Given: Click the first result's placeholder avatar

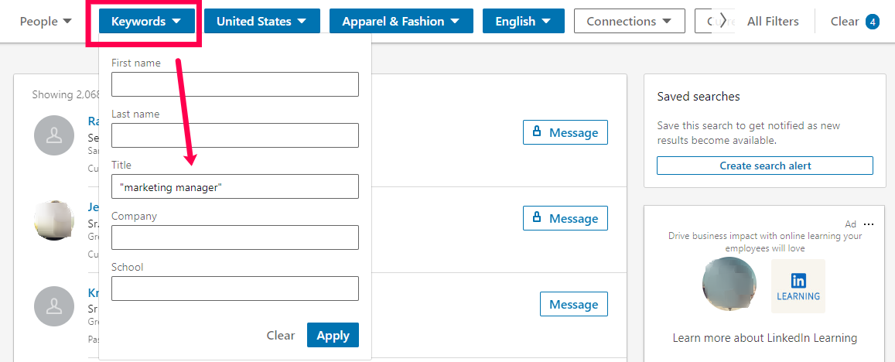Looking at the screenshot, I should 54,135.
